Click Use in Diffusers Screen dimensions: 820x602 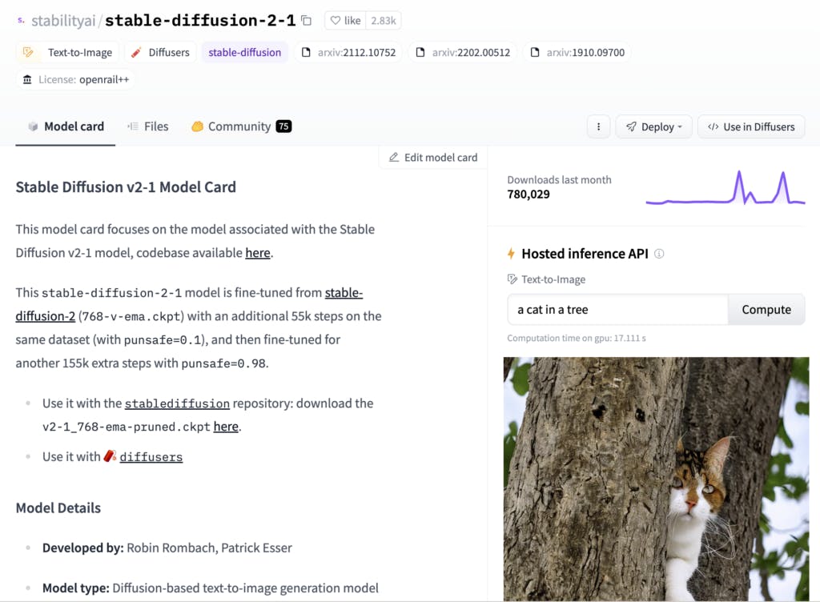751,126
